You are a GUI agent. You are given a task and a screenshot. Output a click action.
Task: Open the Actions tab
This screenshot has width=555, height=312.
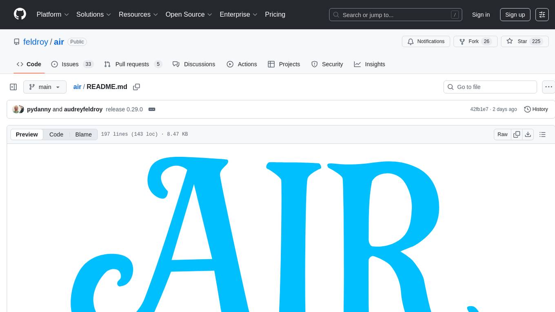click(x=242, y=64)
